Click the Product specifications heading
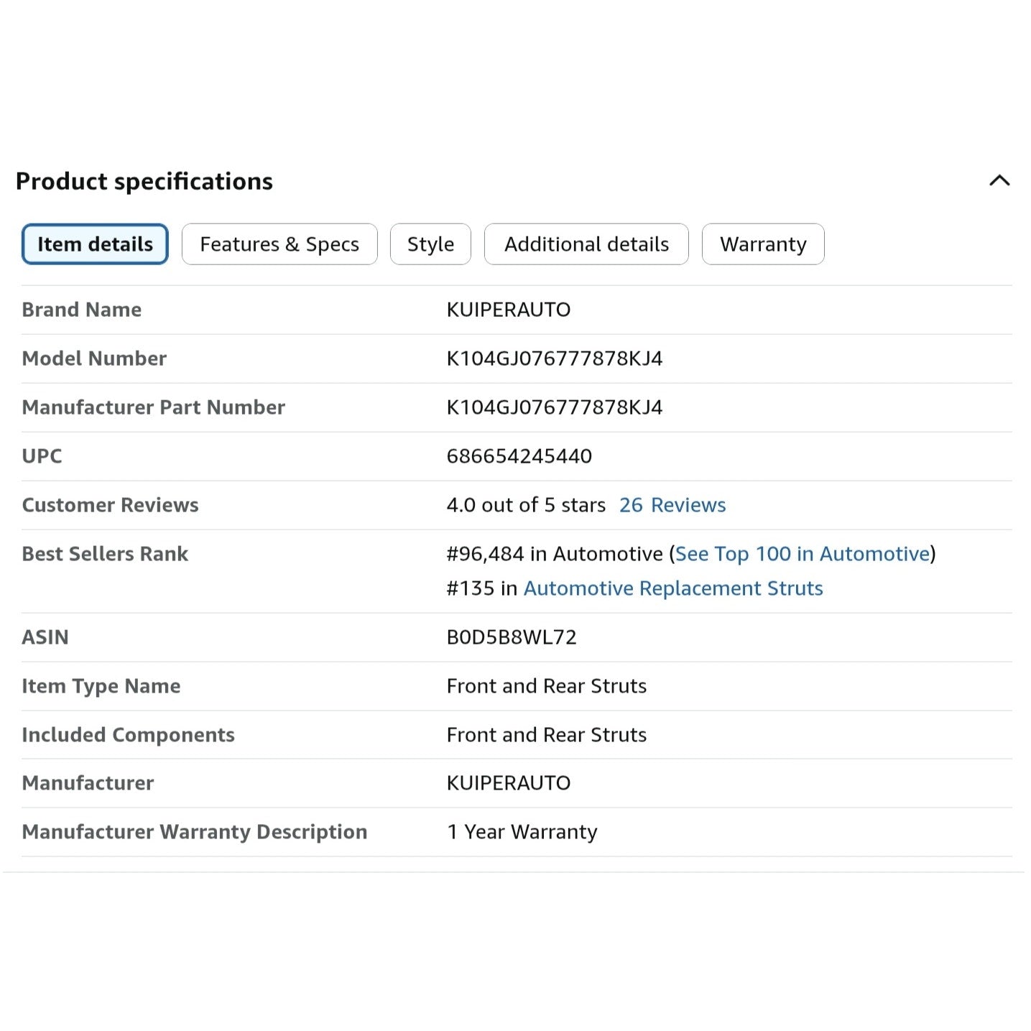The height and width of the screenshot is (1031, 1031). tap(144, 181)
